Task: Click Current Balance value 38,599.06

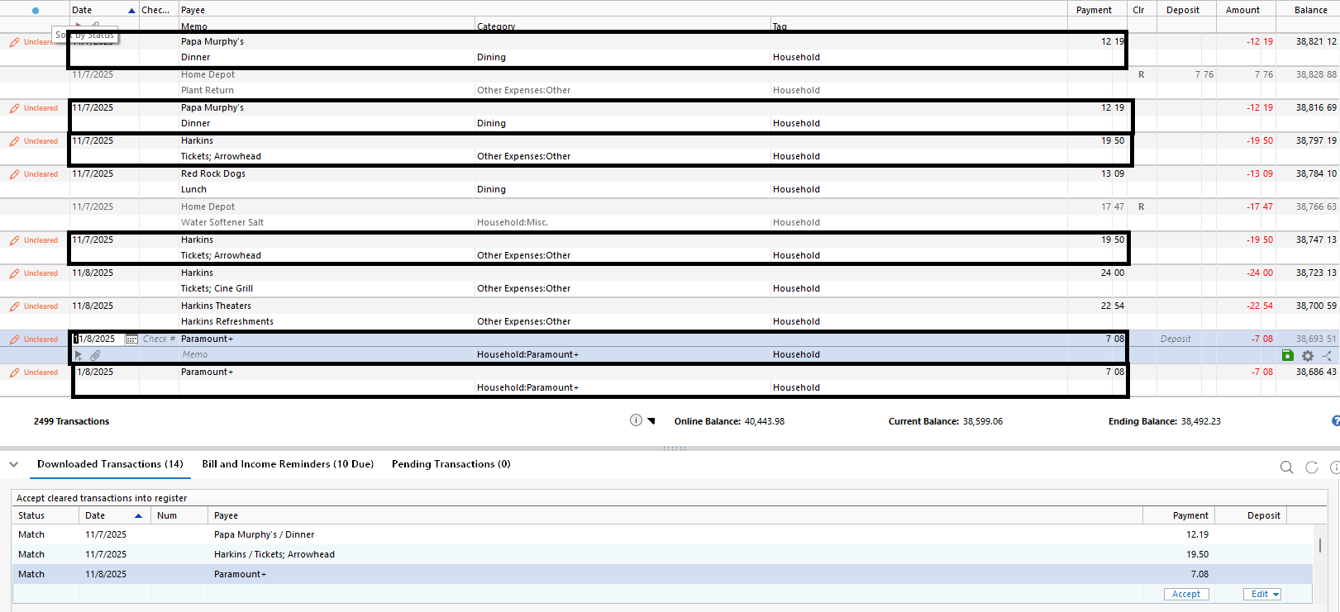Action: pyautogui.click(x=983, y=421)
